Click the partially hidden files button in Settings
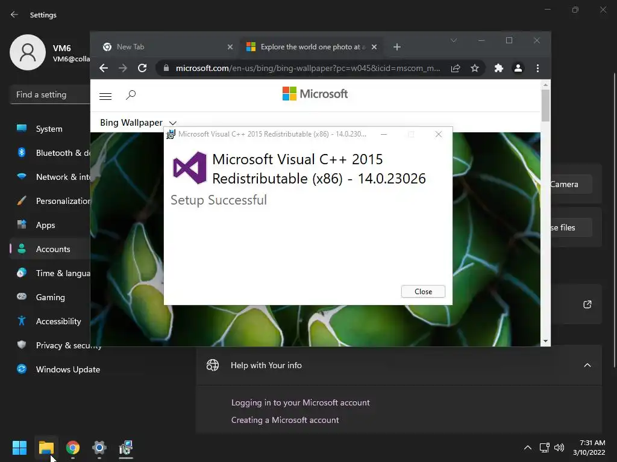The height and width of the screenshot is (462, 617). tap(571, 227)
